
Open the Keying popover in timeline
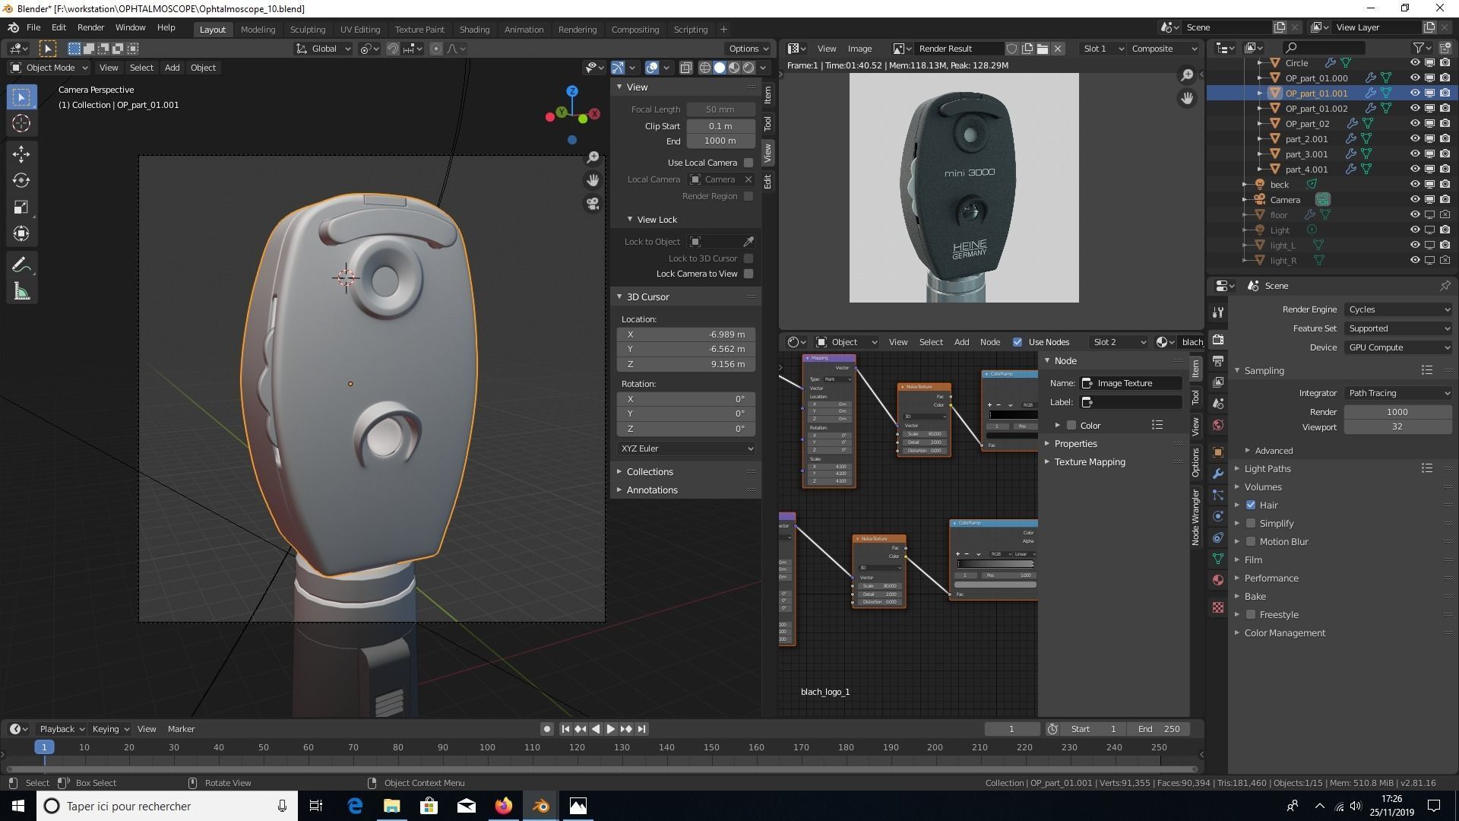point(111,729)
